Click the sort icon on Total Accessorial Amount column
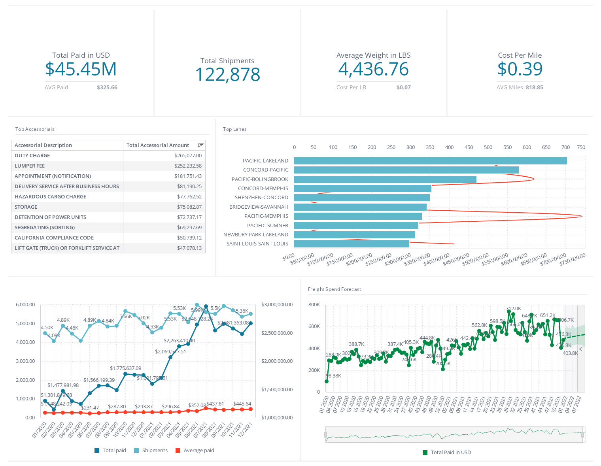 200,145
